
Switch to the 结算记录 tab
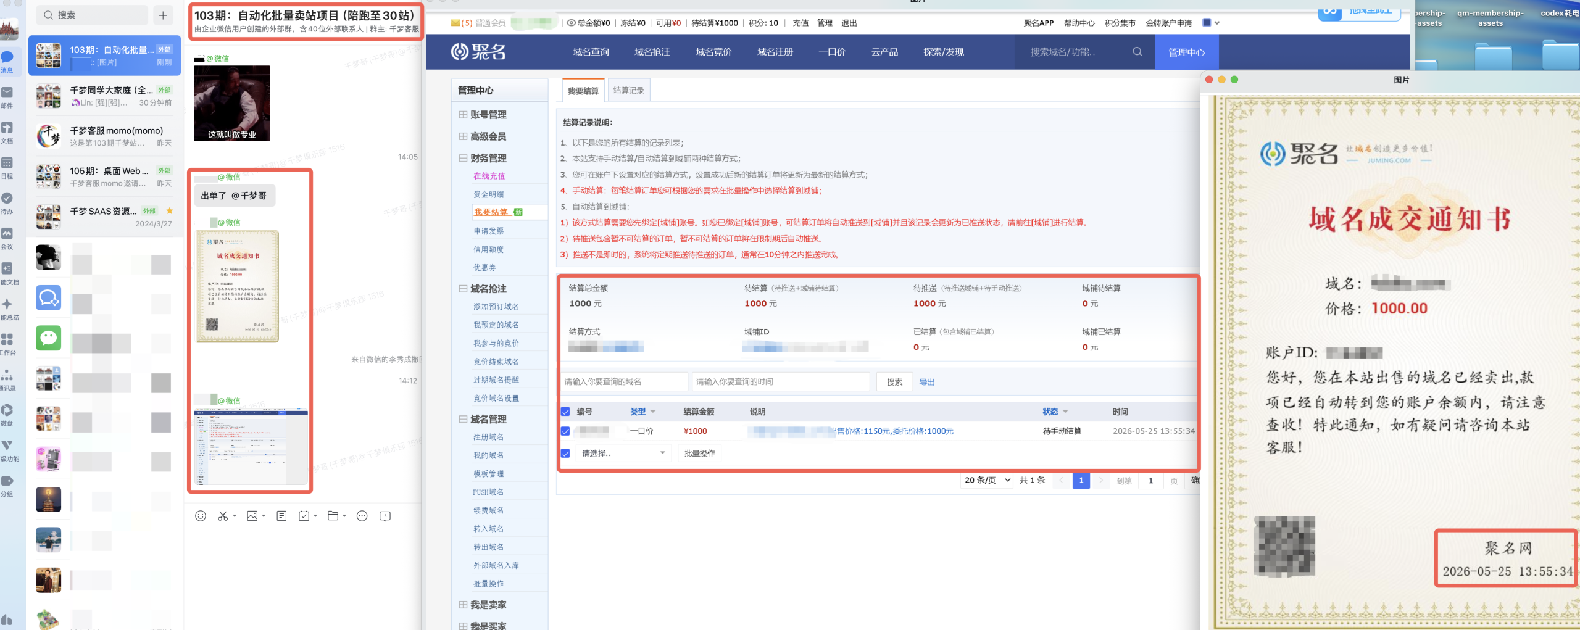coord(628,90)
